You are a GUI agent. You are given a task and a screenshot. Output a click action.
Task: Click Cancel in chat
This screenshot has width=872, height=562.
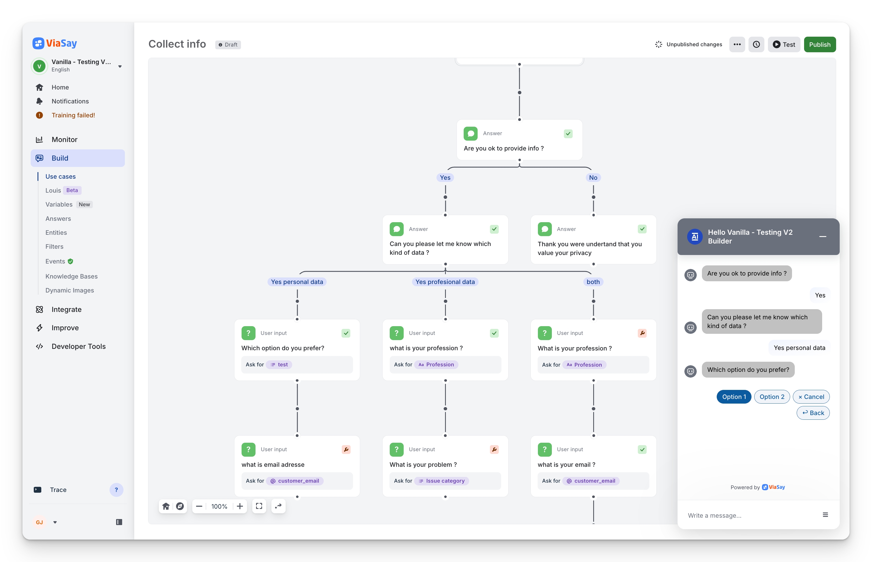(811, 397)
